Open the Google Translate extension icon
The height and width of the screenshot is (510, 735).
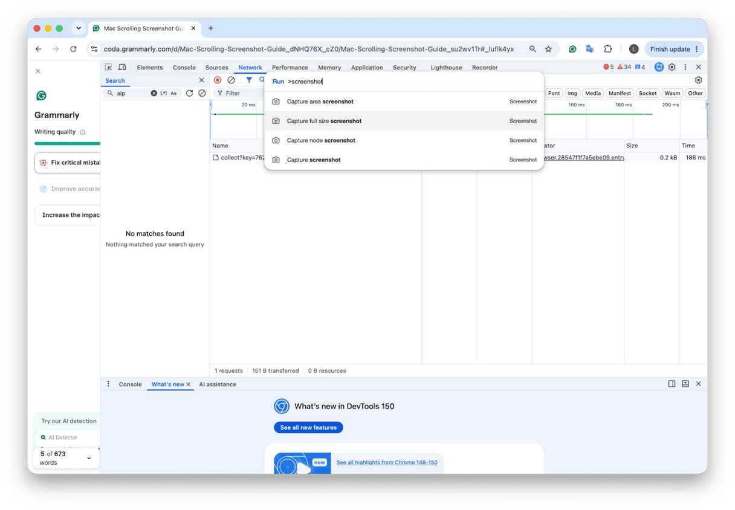[x=590, y=49]
